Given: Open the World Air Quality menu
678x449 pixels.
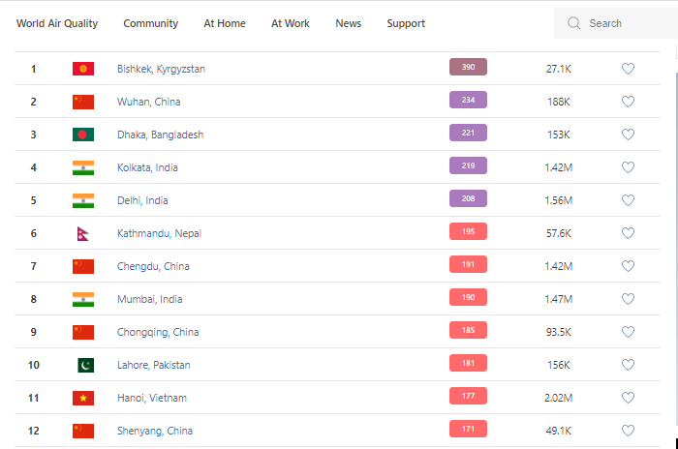Looking at the screenshot, I should [x=57, y=23].
